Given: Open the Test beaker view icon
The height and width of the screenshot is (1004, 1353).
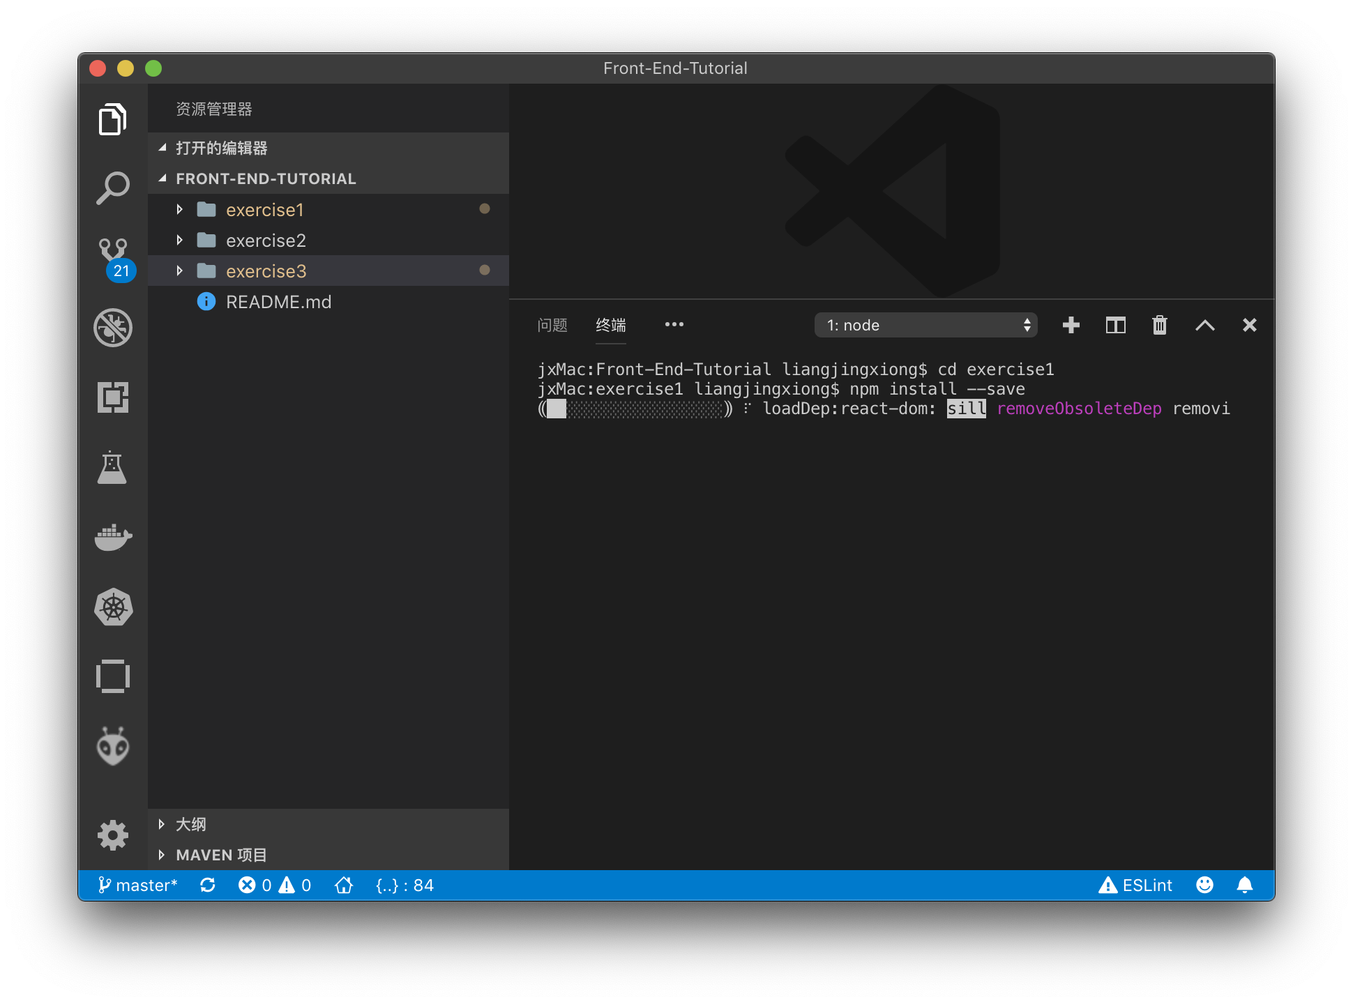Looking at the screenshot, I should coord(113,467).
